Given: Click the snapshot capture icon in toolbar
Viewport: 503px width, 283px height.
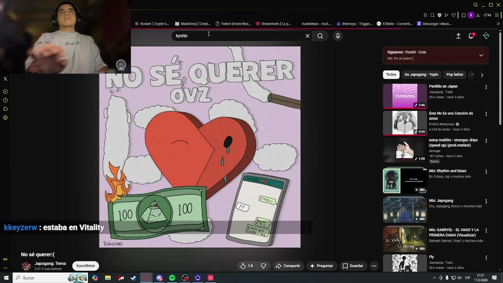Looking at the screenshot, I should 432,15.
